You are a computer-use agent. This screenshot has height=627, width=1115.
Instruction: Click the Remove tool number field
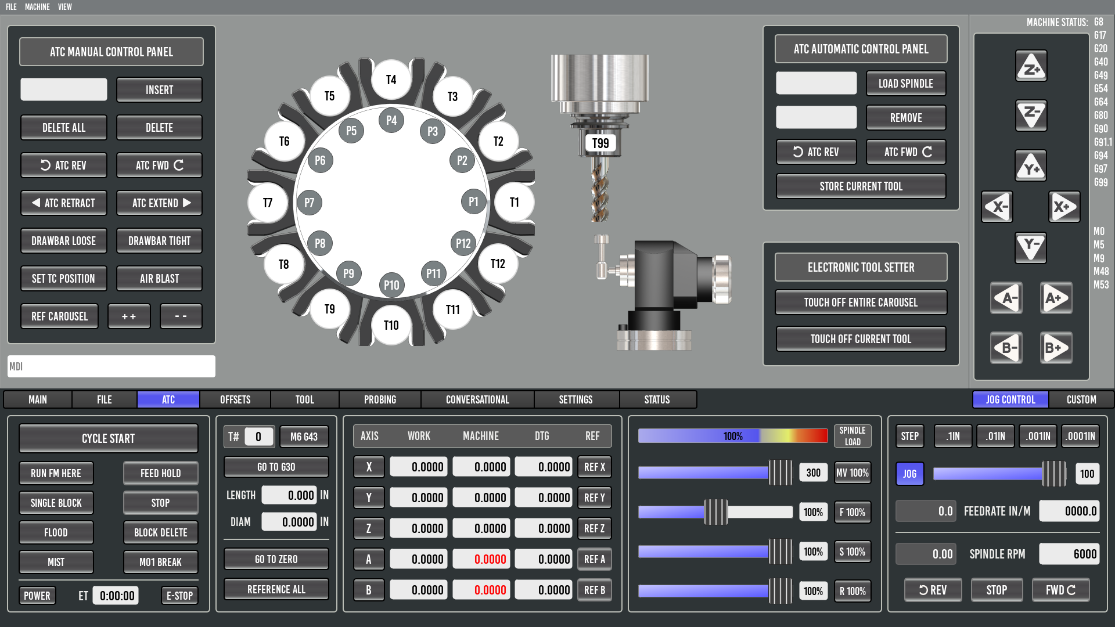point(816,117)
